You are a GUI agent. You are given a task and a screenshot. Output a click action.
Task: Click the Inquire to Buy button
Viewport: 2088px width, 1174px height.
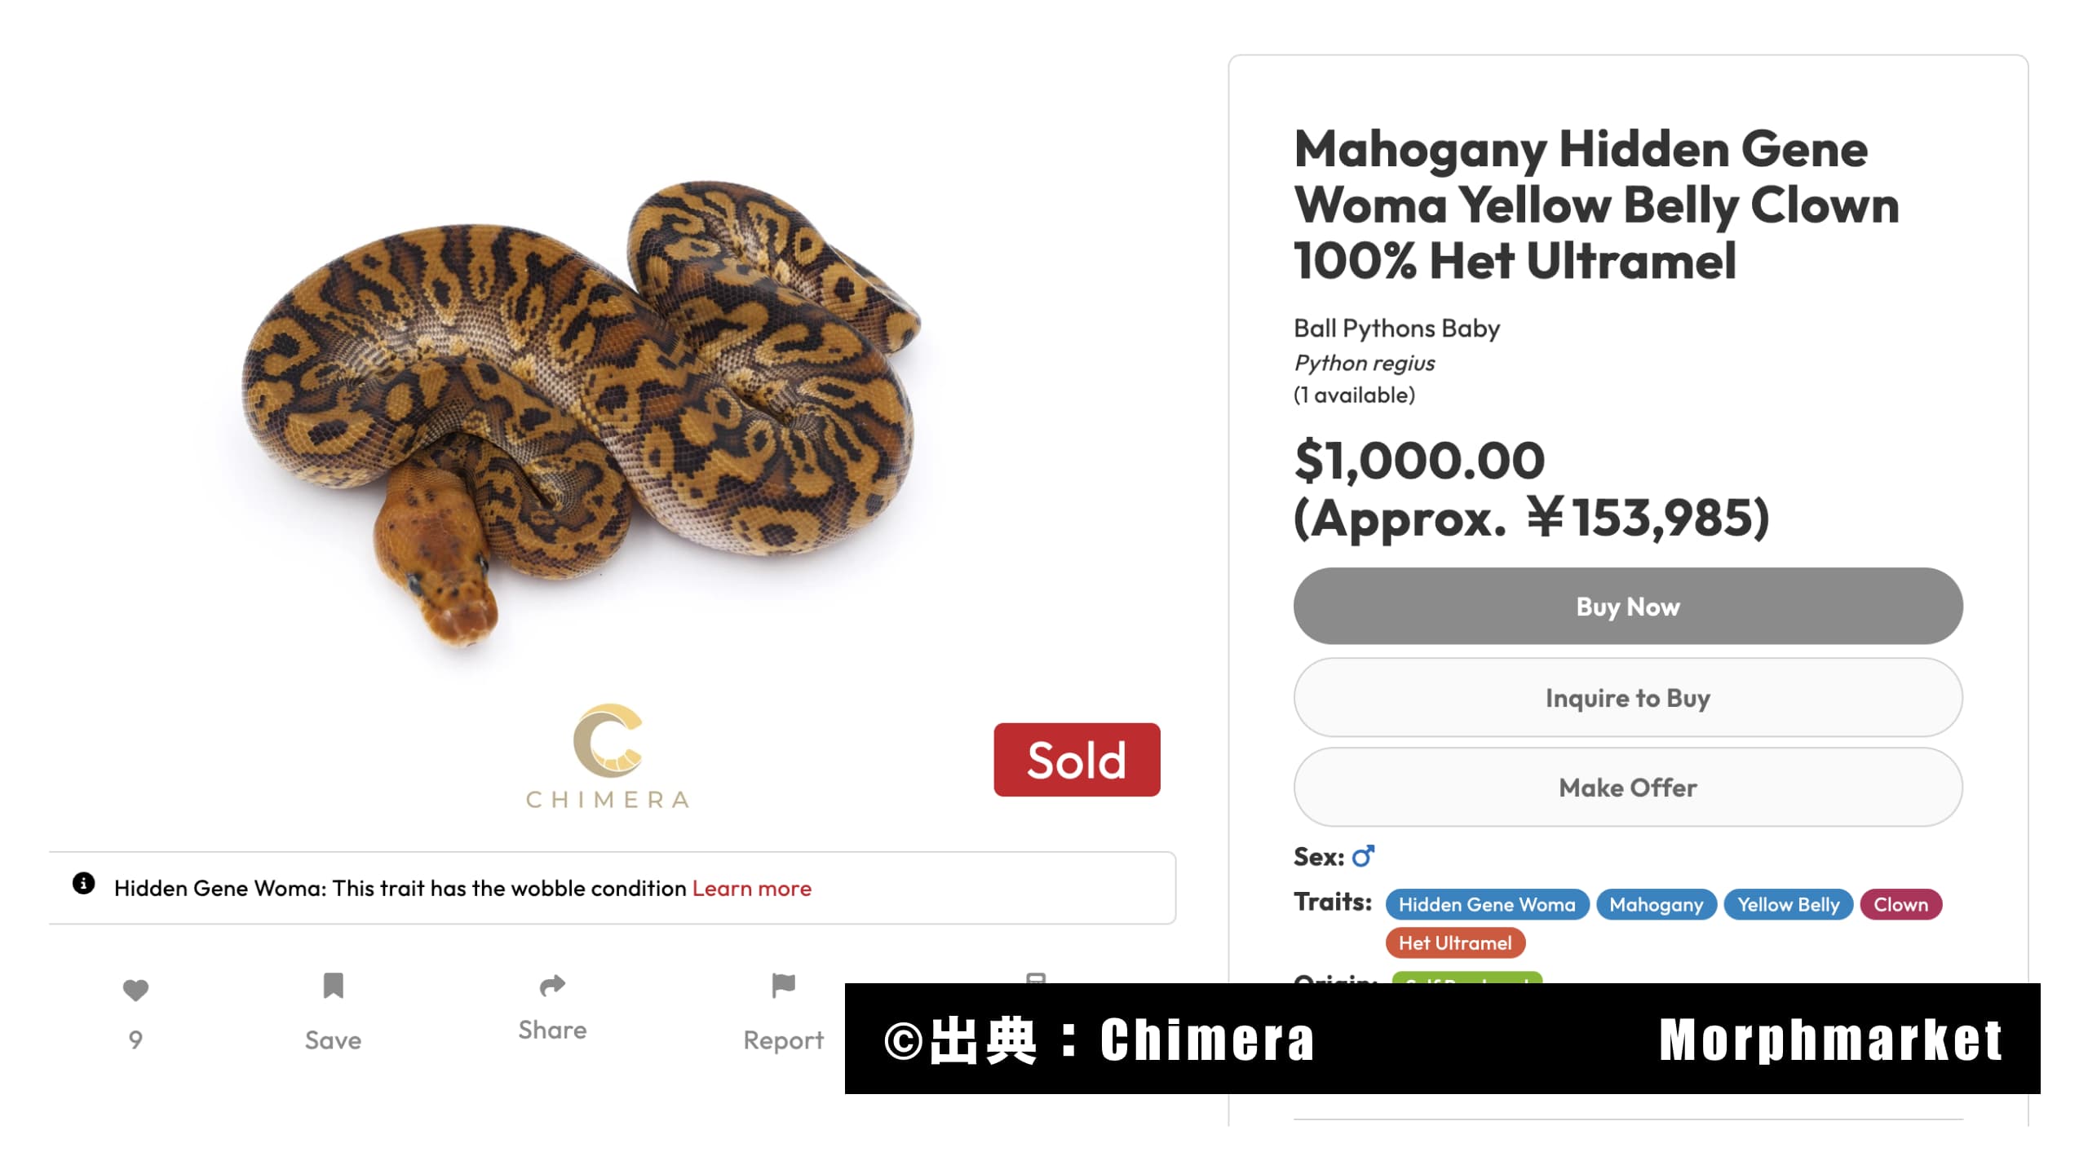point(1628,698)
